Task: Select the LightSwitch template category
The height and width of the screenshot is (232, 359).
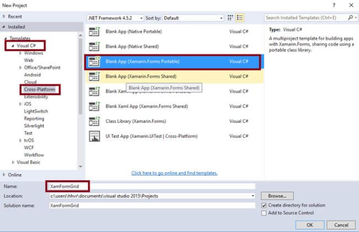Action: point(36,111)
